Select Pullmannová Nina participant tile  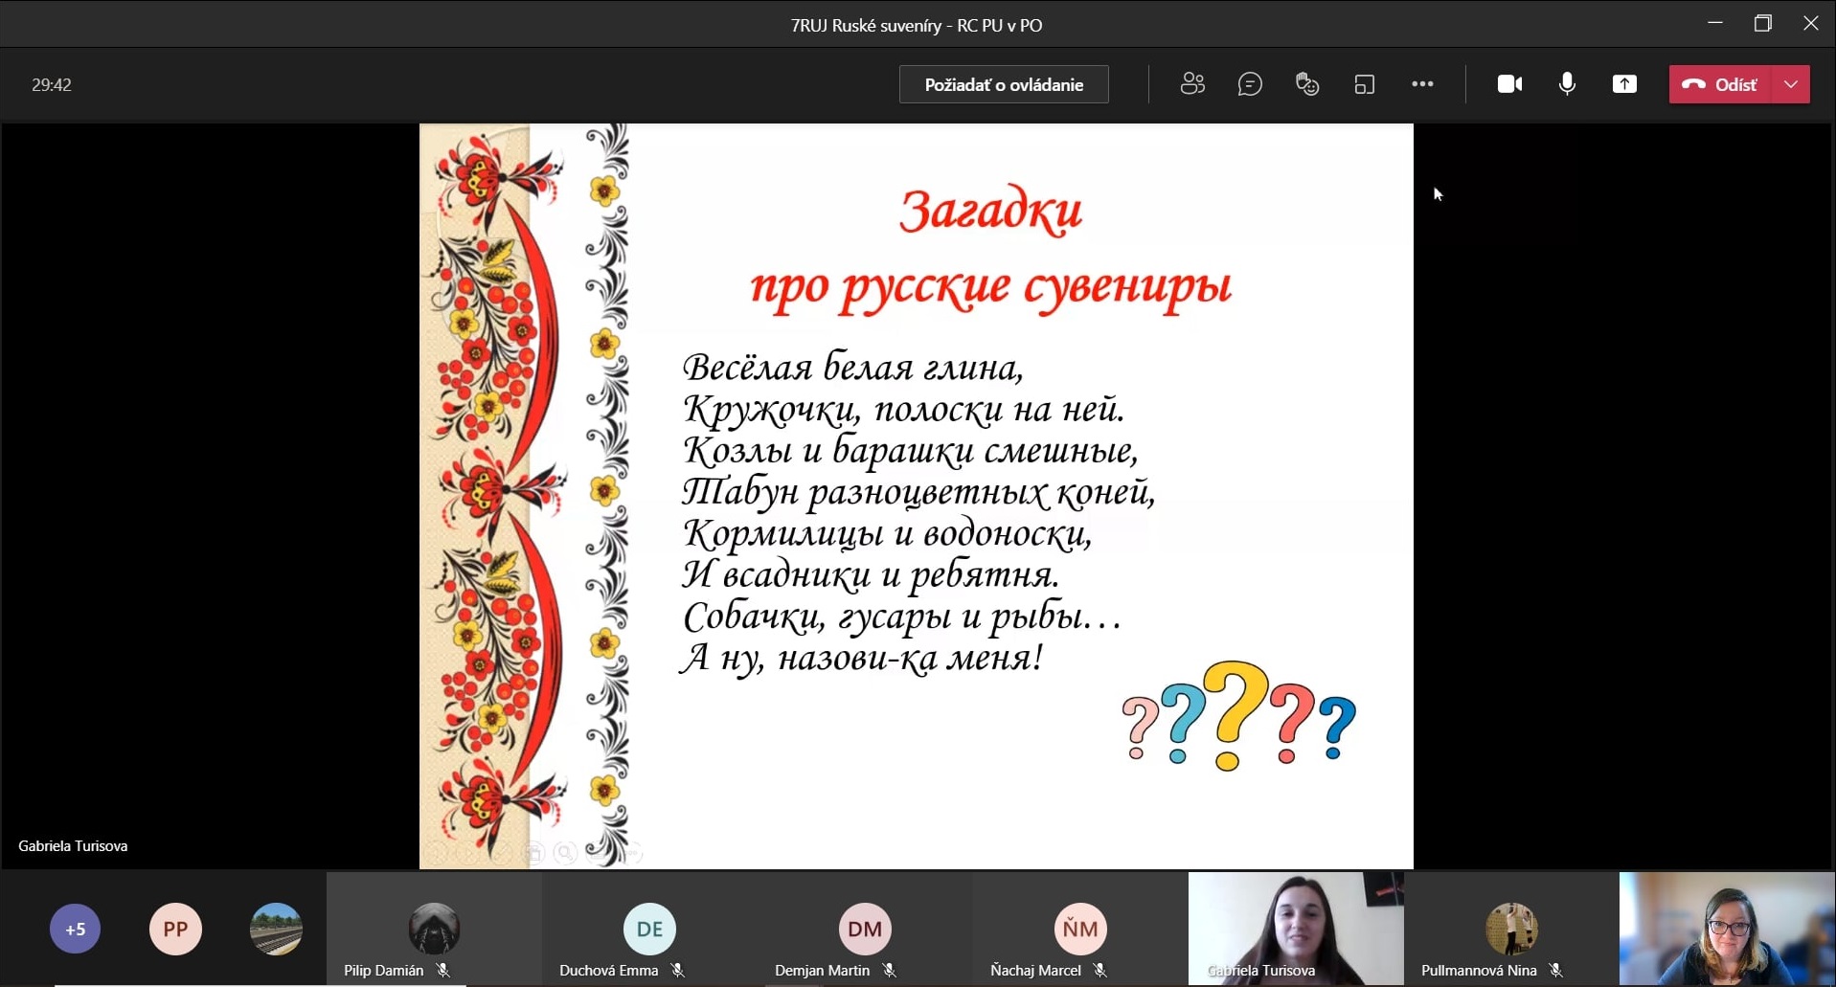pyautogui.click(x=1511, y=928)
